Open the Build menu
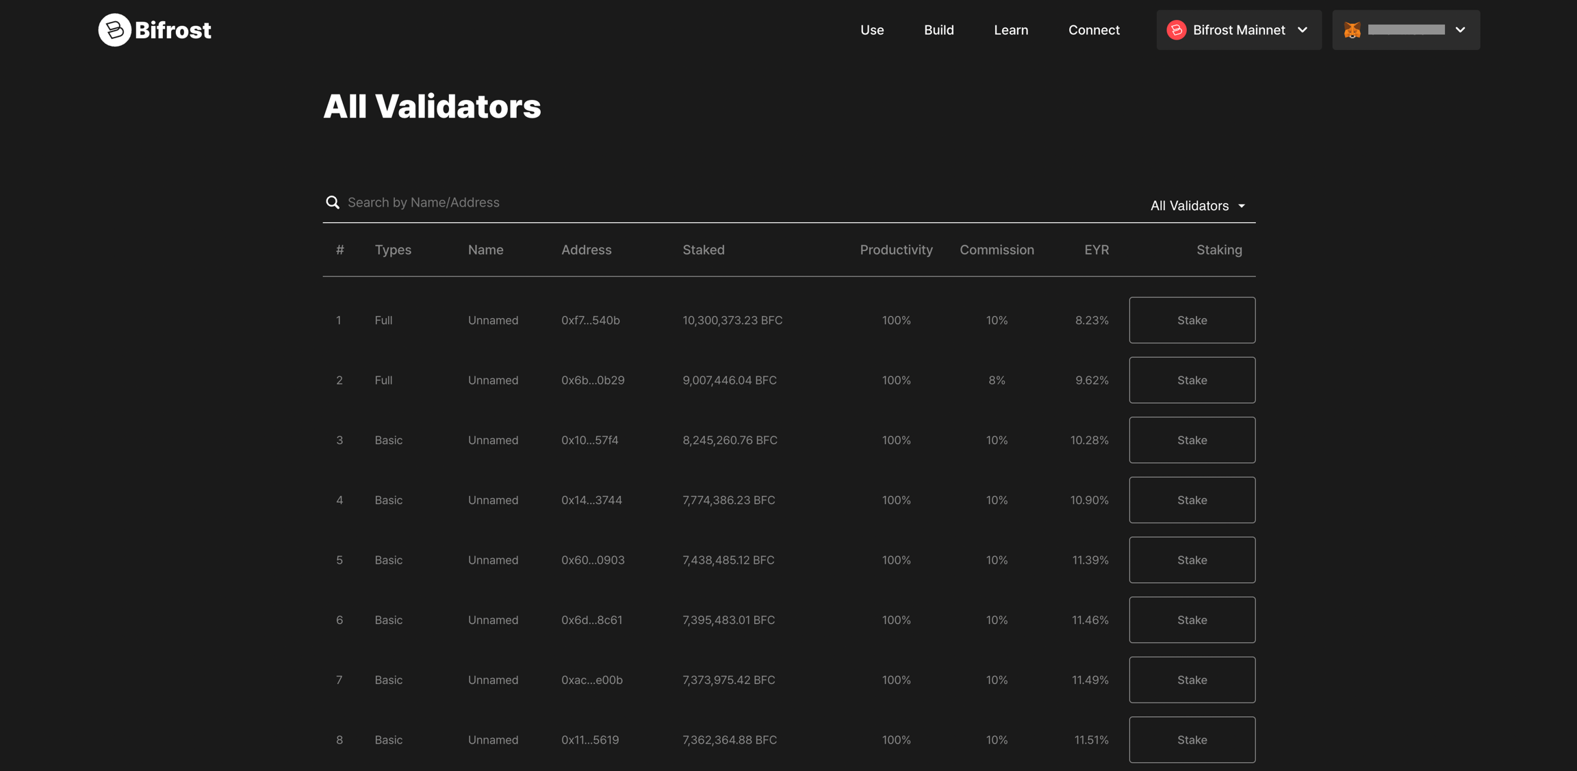Screen dimensions: 1577x771 [938, 30]
